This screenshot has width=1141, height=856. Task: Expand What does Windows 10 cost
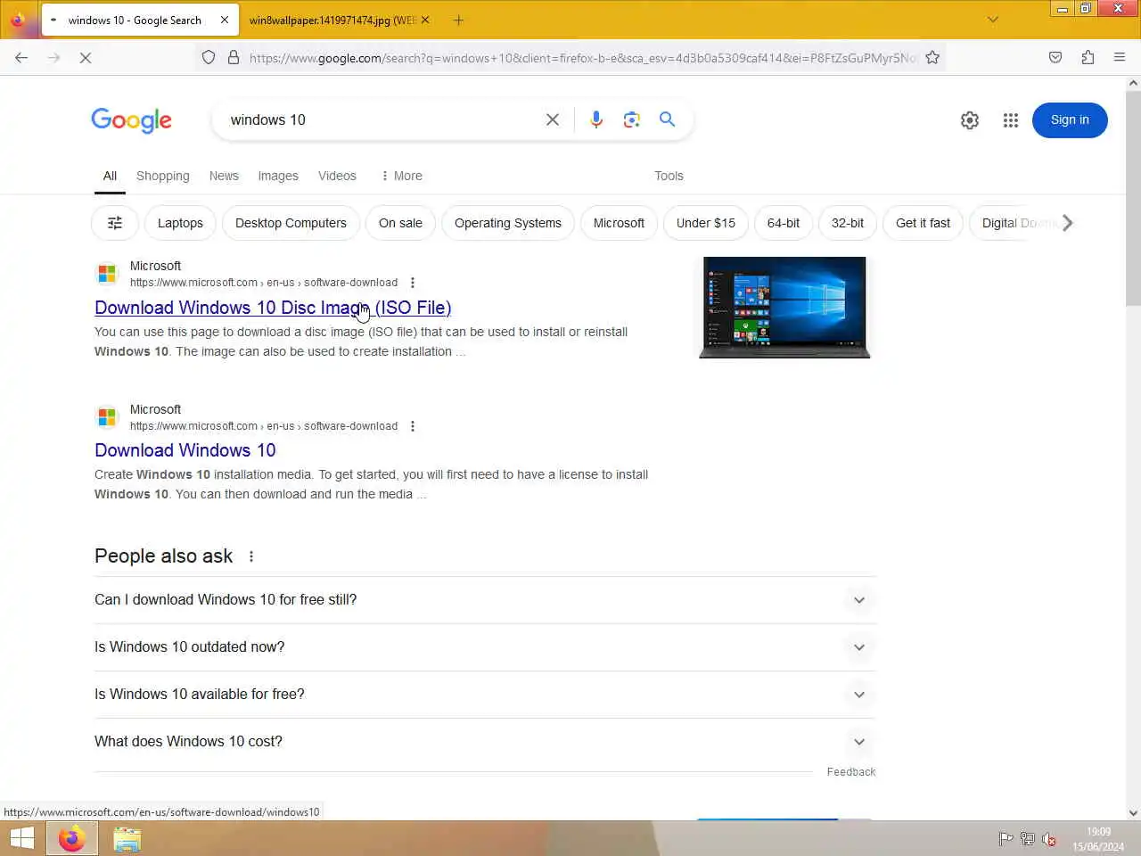(x=485, y=742)
